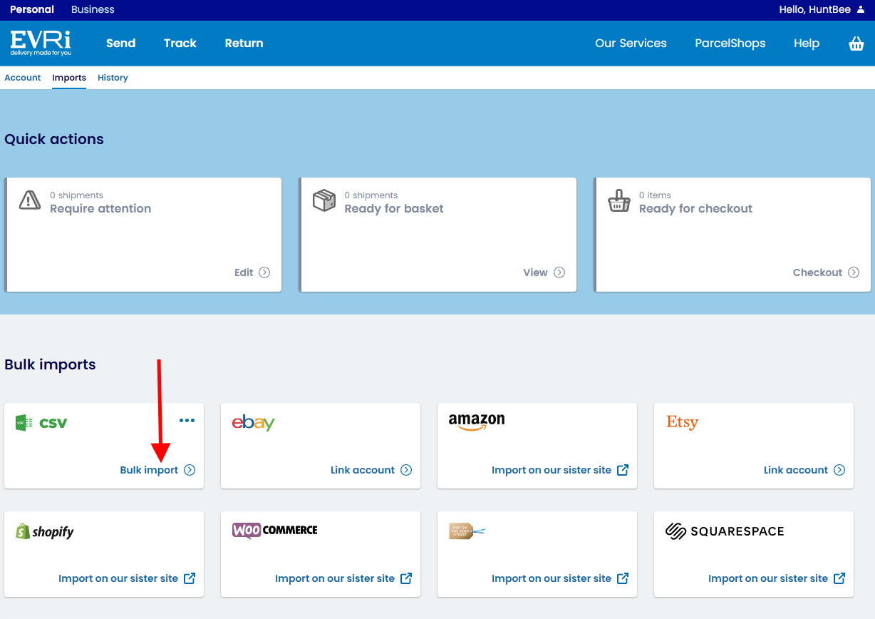Switch to the Personal tab

[32, 9]
